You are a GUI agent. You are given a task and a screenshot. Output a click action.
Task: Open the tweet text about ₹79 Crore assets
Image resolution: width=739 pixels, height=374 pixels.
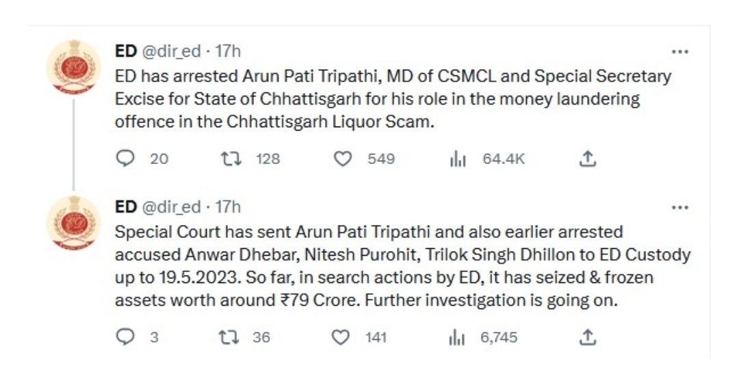click(403, 266)
